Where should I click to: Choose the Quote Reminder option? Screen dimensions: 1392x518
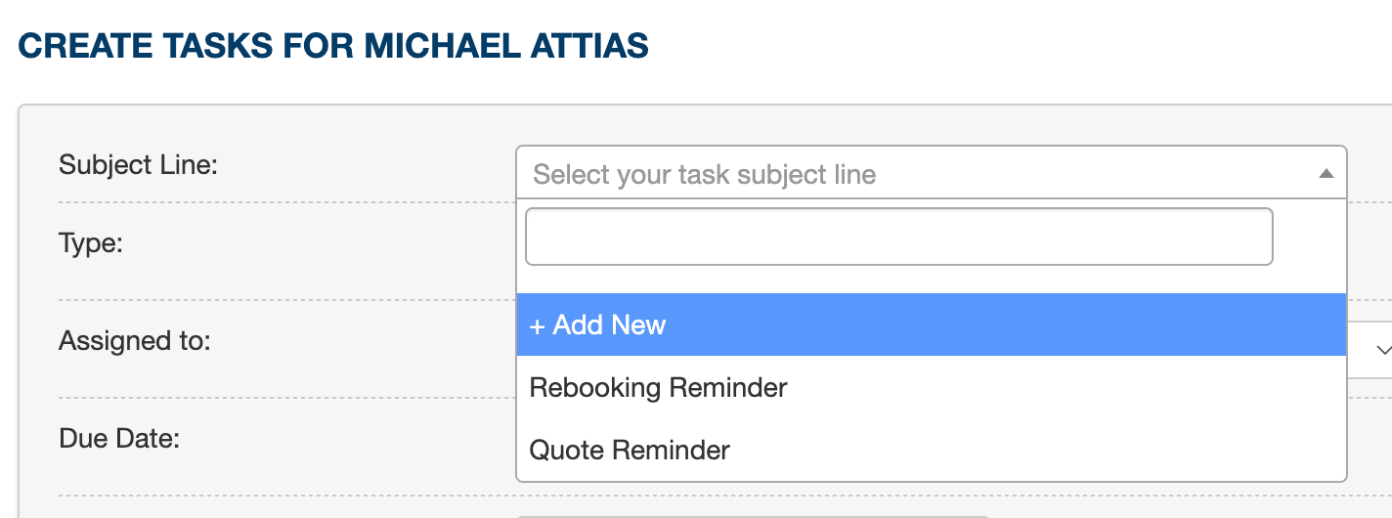(932, 450)
